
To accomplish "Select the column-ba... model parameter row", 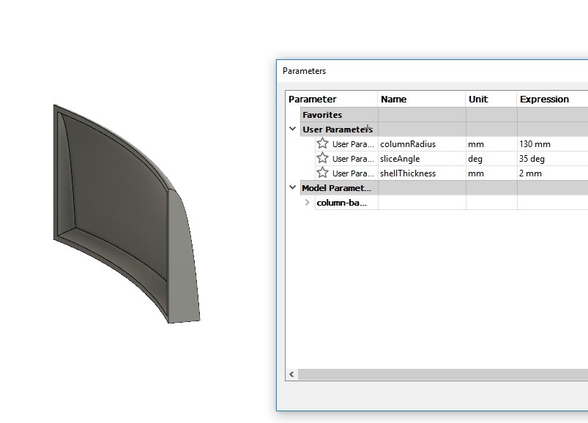I will tap(344, 202).
